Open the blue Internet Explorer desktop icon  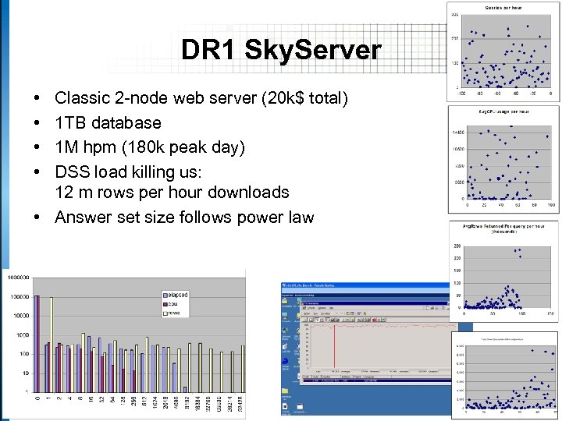point(285,362)
